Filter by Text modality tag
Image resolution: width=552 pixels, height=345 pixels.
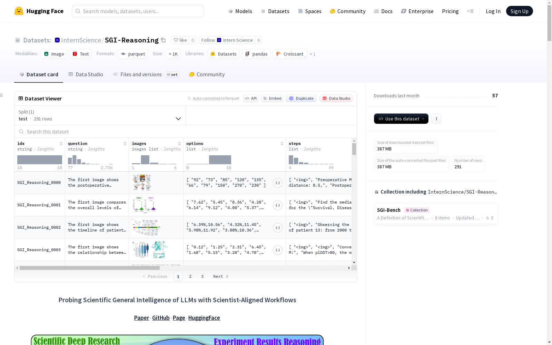click(x=81, y=54)
